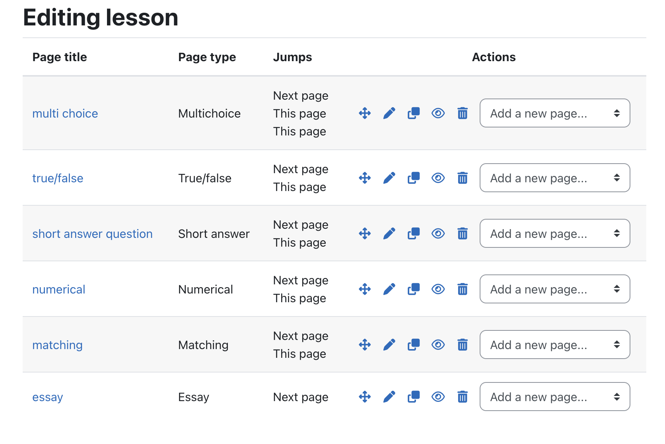Viewport: 665px width, 444px height.
Task: Open the true/false page link
Action: point(58,178)
